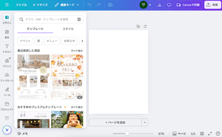The width and height of the screenshot is (222, 137).
Task: Open the grid view icon
Action: pos(202,134)
